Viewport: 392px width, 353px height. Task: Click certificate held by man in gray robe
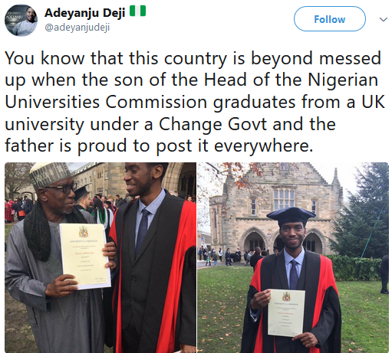pos(85,256)
